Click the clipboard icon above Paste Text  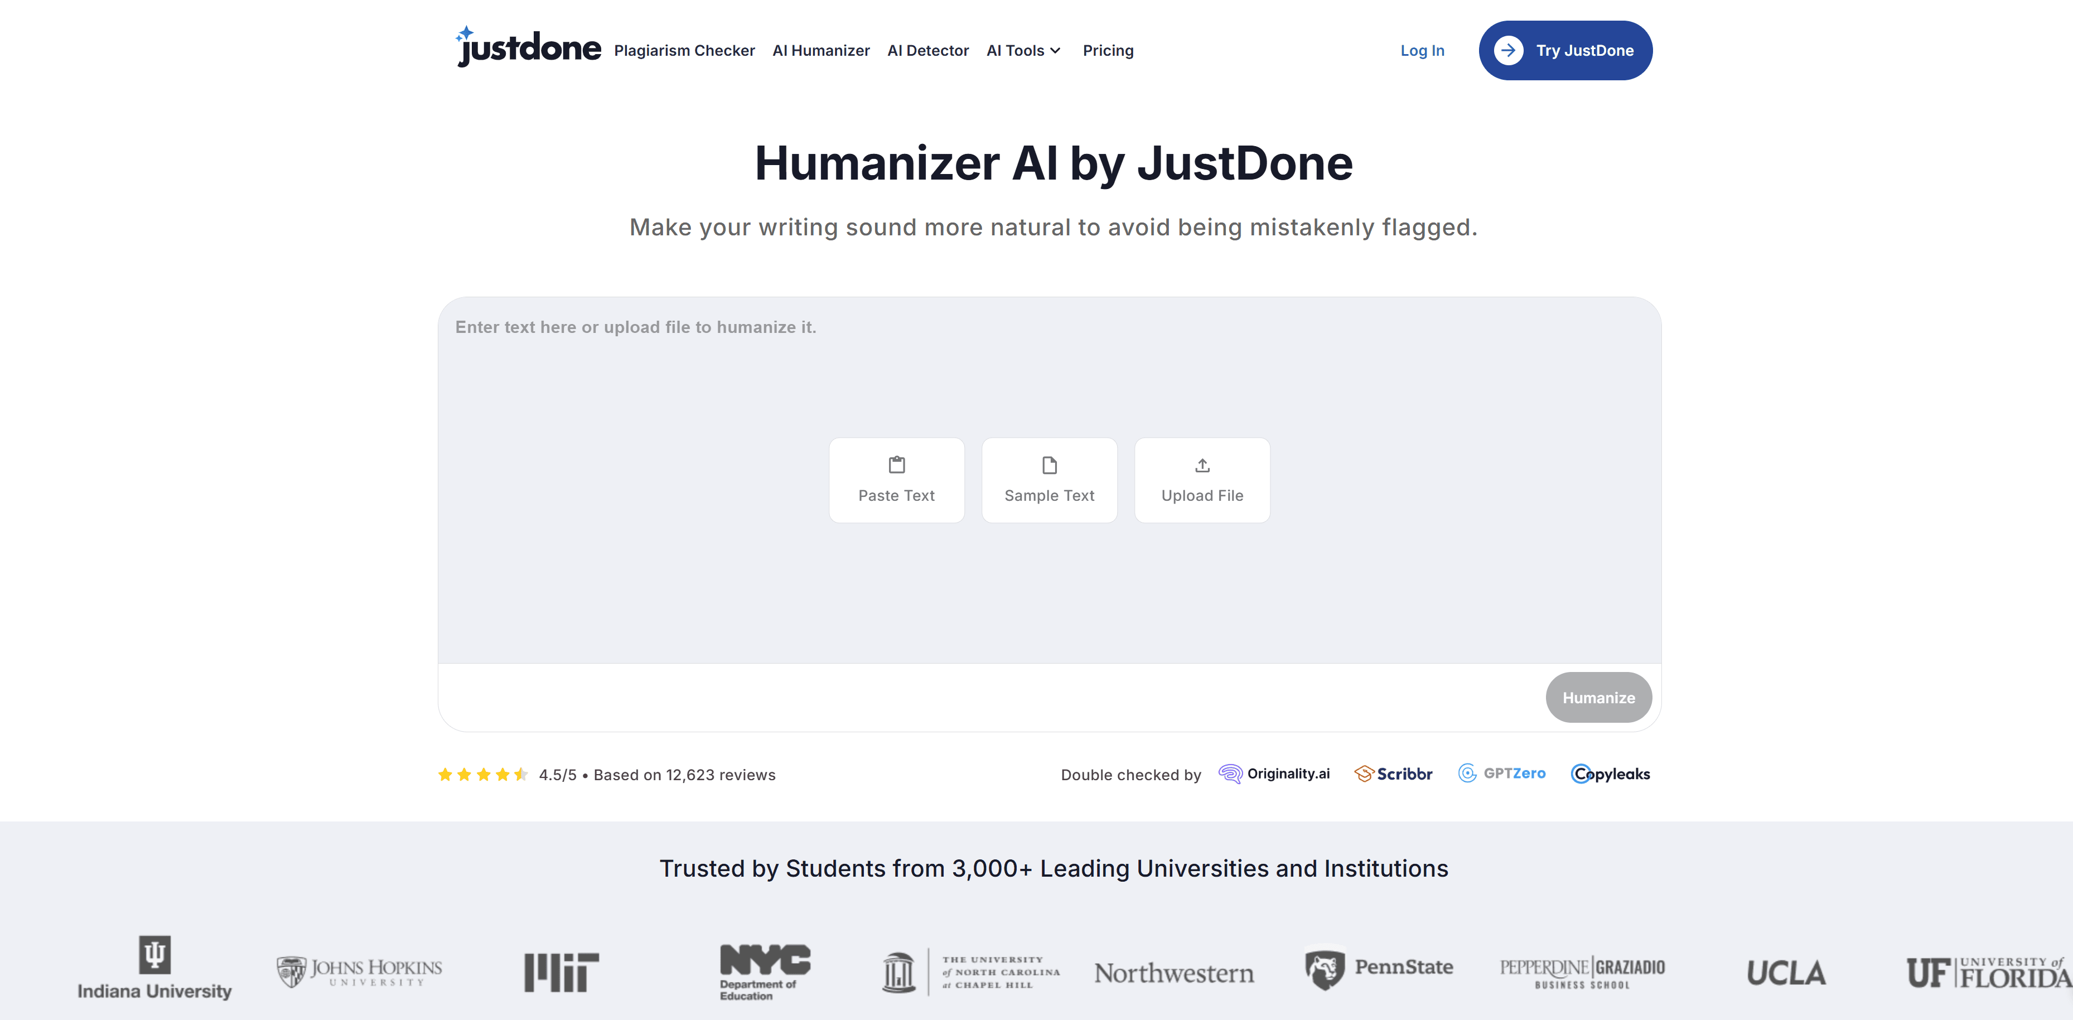896,465
